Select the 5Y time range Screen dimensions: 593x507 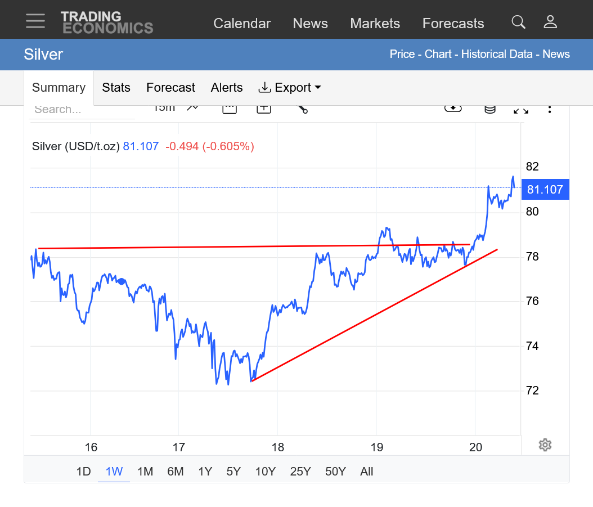tap(235, 472)
